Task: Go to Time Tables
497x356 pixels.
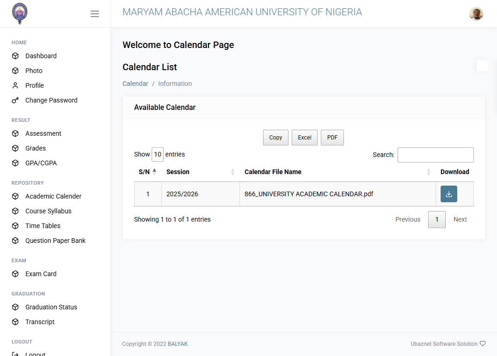Action: pyautogui.click(x=43, y=226)
